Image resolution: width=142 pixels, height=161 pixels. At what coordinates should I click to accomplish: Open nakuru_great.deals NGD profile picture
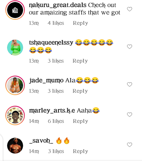click(15, 10)
